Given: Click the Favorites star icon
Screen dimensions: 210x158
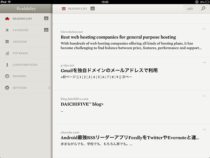Looking at the screenshot, I should tap(7, 30).
